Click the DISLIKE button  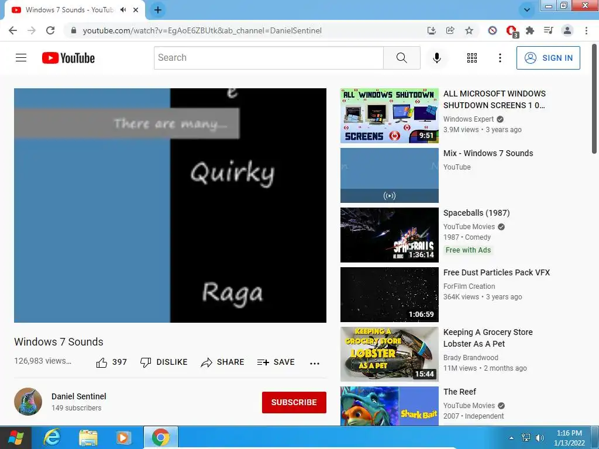tap(164, 362)
